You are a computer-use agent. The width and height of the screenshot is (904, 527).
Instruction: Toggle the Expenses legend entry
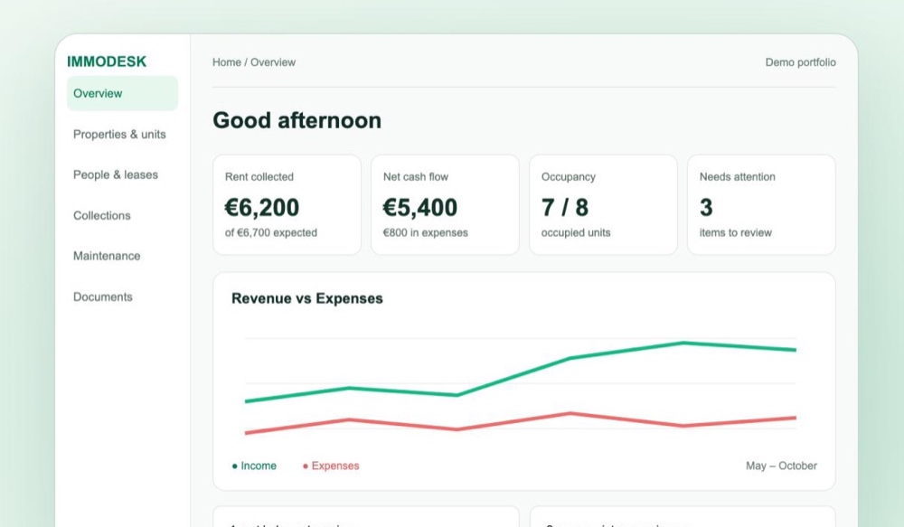point(331,466)
